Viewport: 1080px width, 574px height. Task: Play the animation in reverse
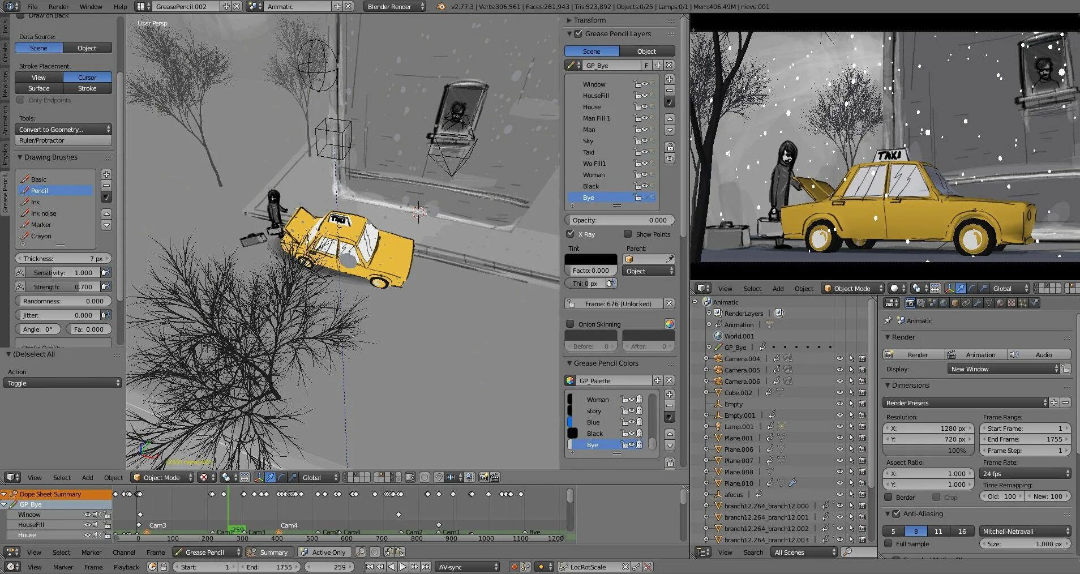tap(392, 567)
